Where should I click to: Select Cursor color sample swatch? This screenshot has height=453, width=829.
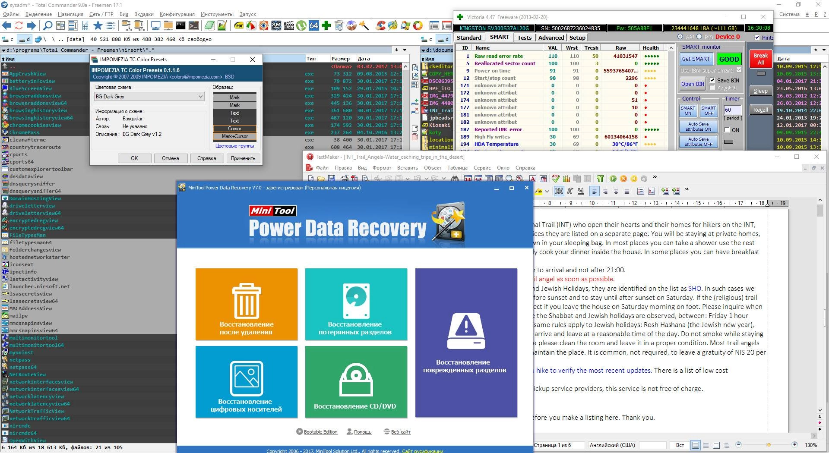[x=234, y=129]
